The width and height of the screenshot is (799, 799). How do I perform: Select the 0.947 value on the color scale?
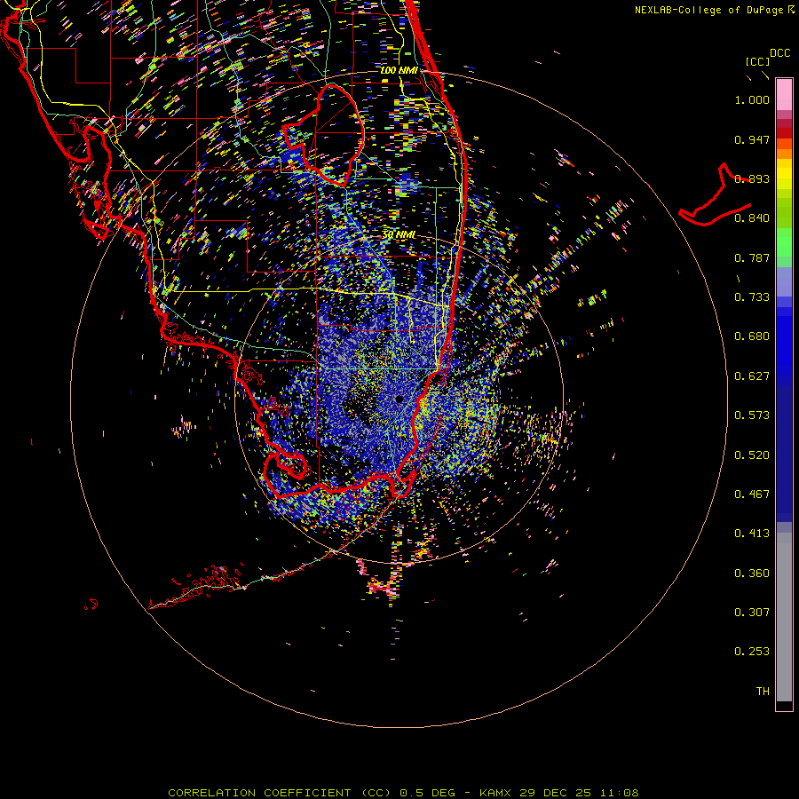tap(752, 139)
